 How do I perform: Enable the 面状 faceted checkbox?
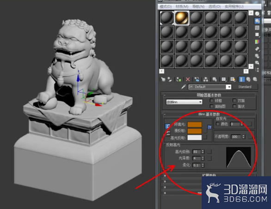(x=234, y=106)
